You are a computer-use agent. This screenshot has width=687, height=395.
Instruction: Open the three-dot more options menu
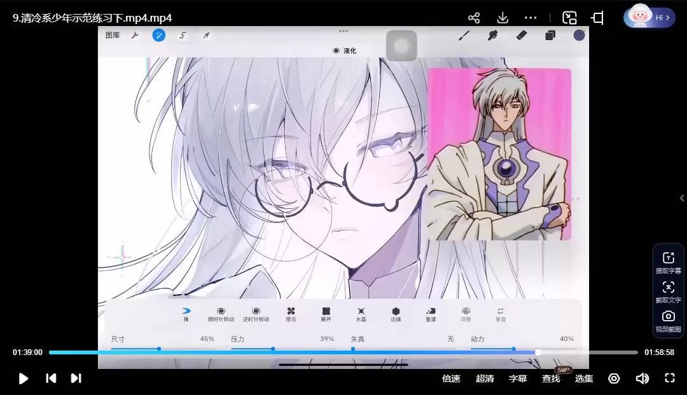531,18
